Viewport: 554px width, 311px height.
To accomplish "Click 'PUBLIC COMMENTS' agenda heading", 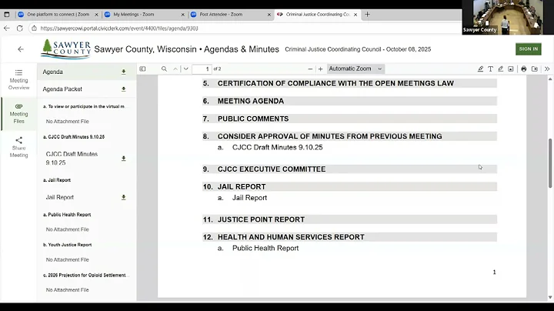I will pyautogui.click(x=253, y=119).
